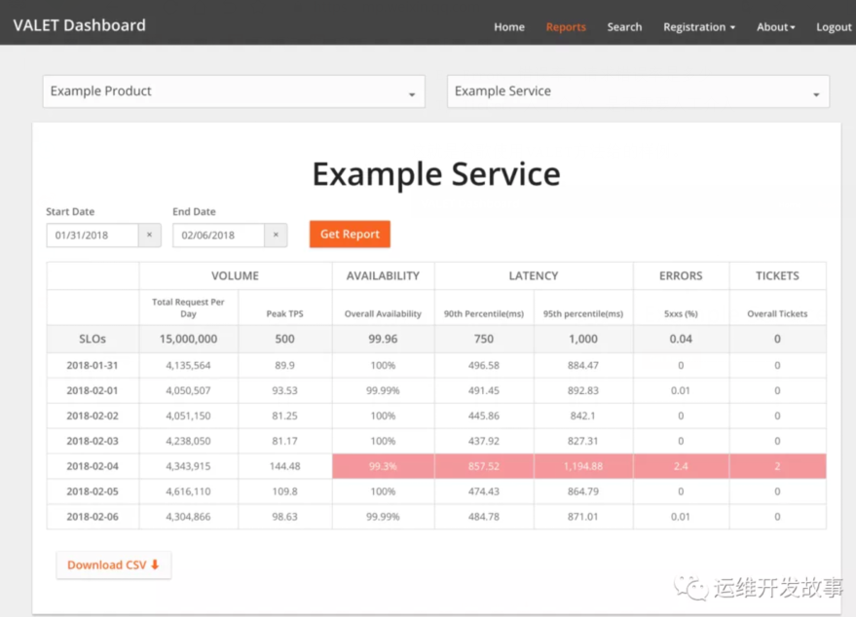Click the End Date input field
This screenshot has width=856, height=617.
pos(217,236)
